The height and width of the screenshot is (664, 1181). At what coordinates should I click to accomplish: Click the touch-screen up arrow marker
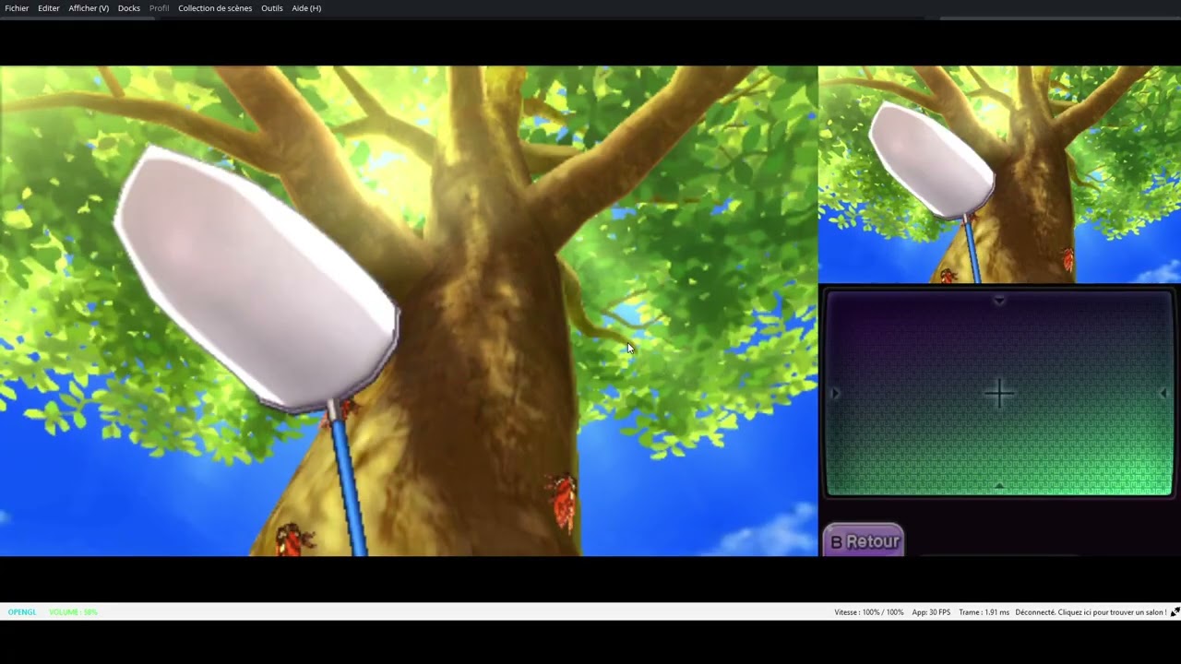[x=999, y=301]
